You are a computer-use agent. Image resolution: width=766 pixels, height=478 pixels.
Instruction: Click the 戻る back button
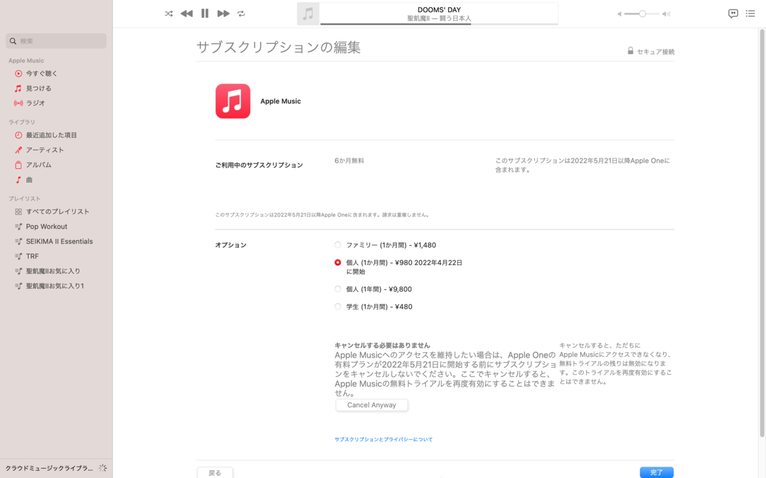coord(215,473)
